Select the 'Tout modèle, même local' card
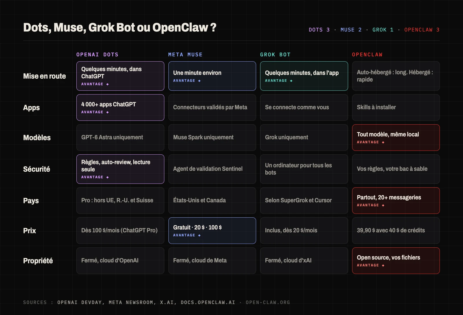The height and width of the screenshot is (315, 463). [396, 138]
